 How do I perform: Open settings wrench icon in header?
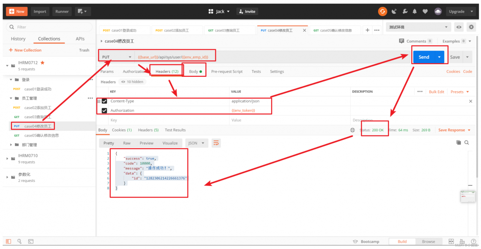(405, 12)
